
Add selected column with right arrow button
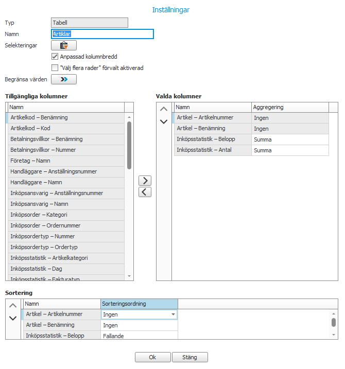[x=145, y=181]
